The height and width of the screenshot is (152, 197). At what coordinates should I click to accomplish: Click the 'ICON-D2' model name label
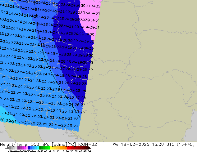87,145
